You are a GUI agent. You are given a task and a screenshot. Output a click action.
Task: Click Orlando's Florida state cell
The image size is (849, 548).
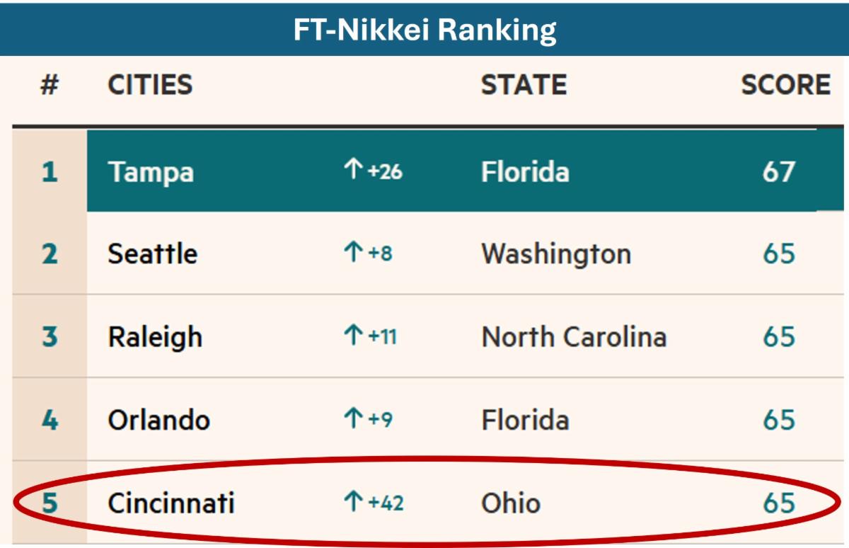[x=525, y=420]
